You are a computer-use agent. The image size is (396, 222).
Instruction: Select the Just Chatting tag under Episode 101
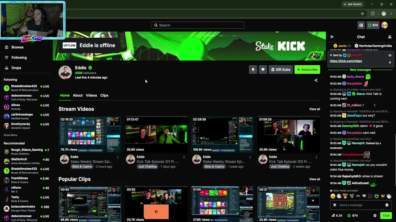coord(147,167)
